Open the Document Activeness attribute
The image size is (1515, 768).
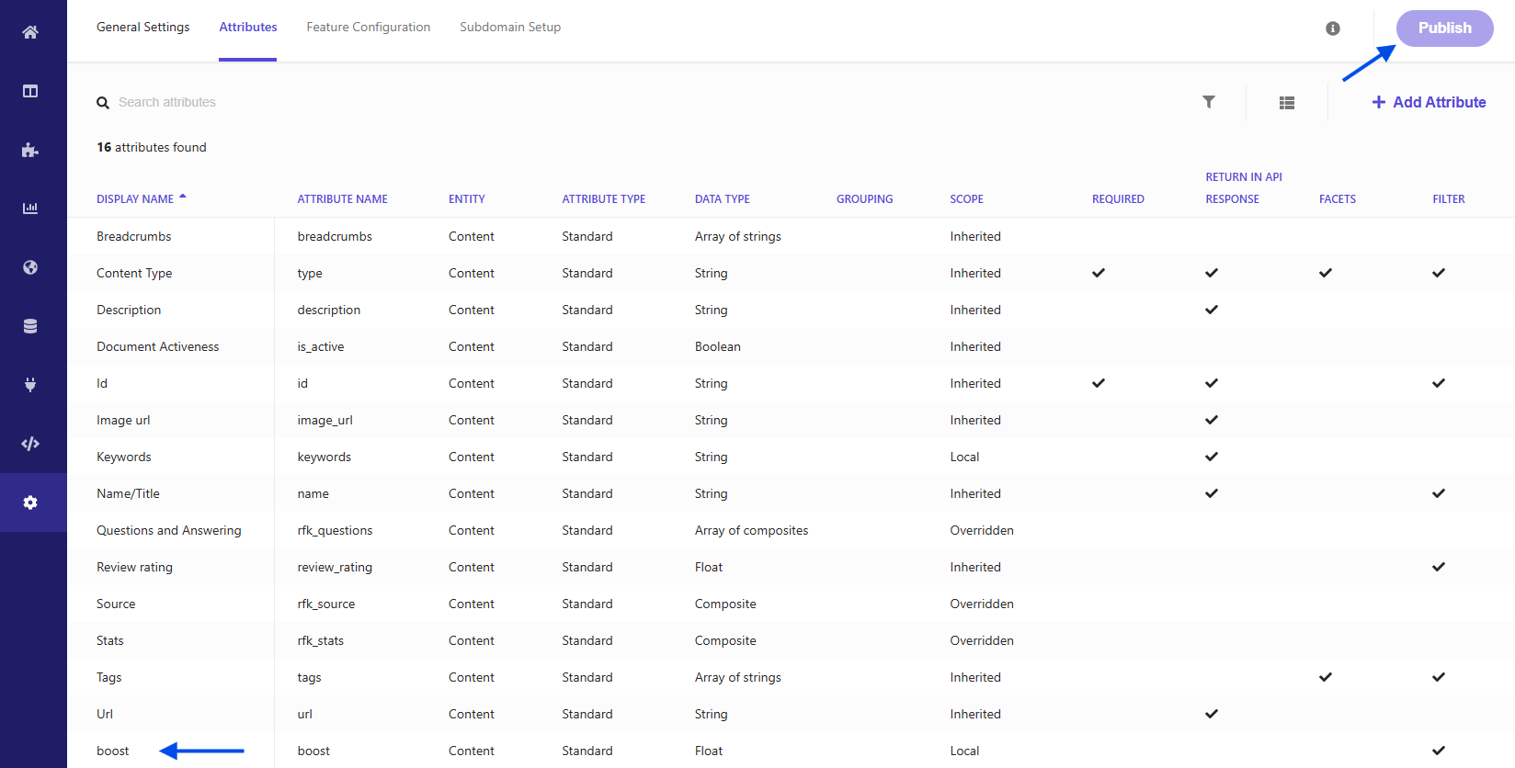click(158, 346)
